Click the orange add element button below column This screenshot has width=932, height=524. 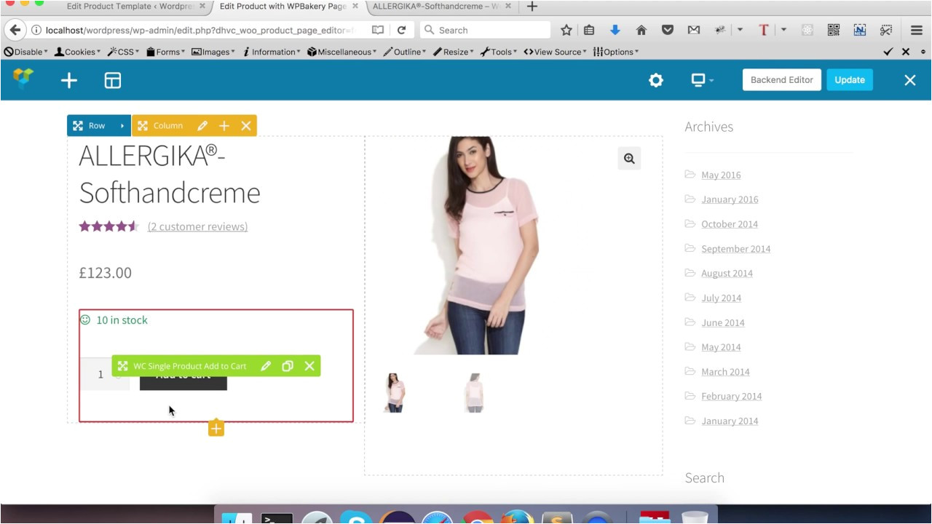(x=216, y=428)
